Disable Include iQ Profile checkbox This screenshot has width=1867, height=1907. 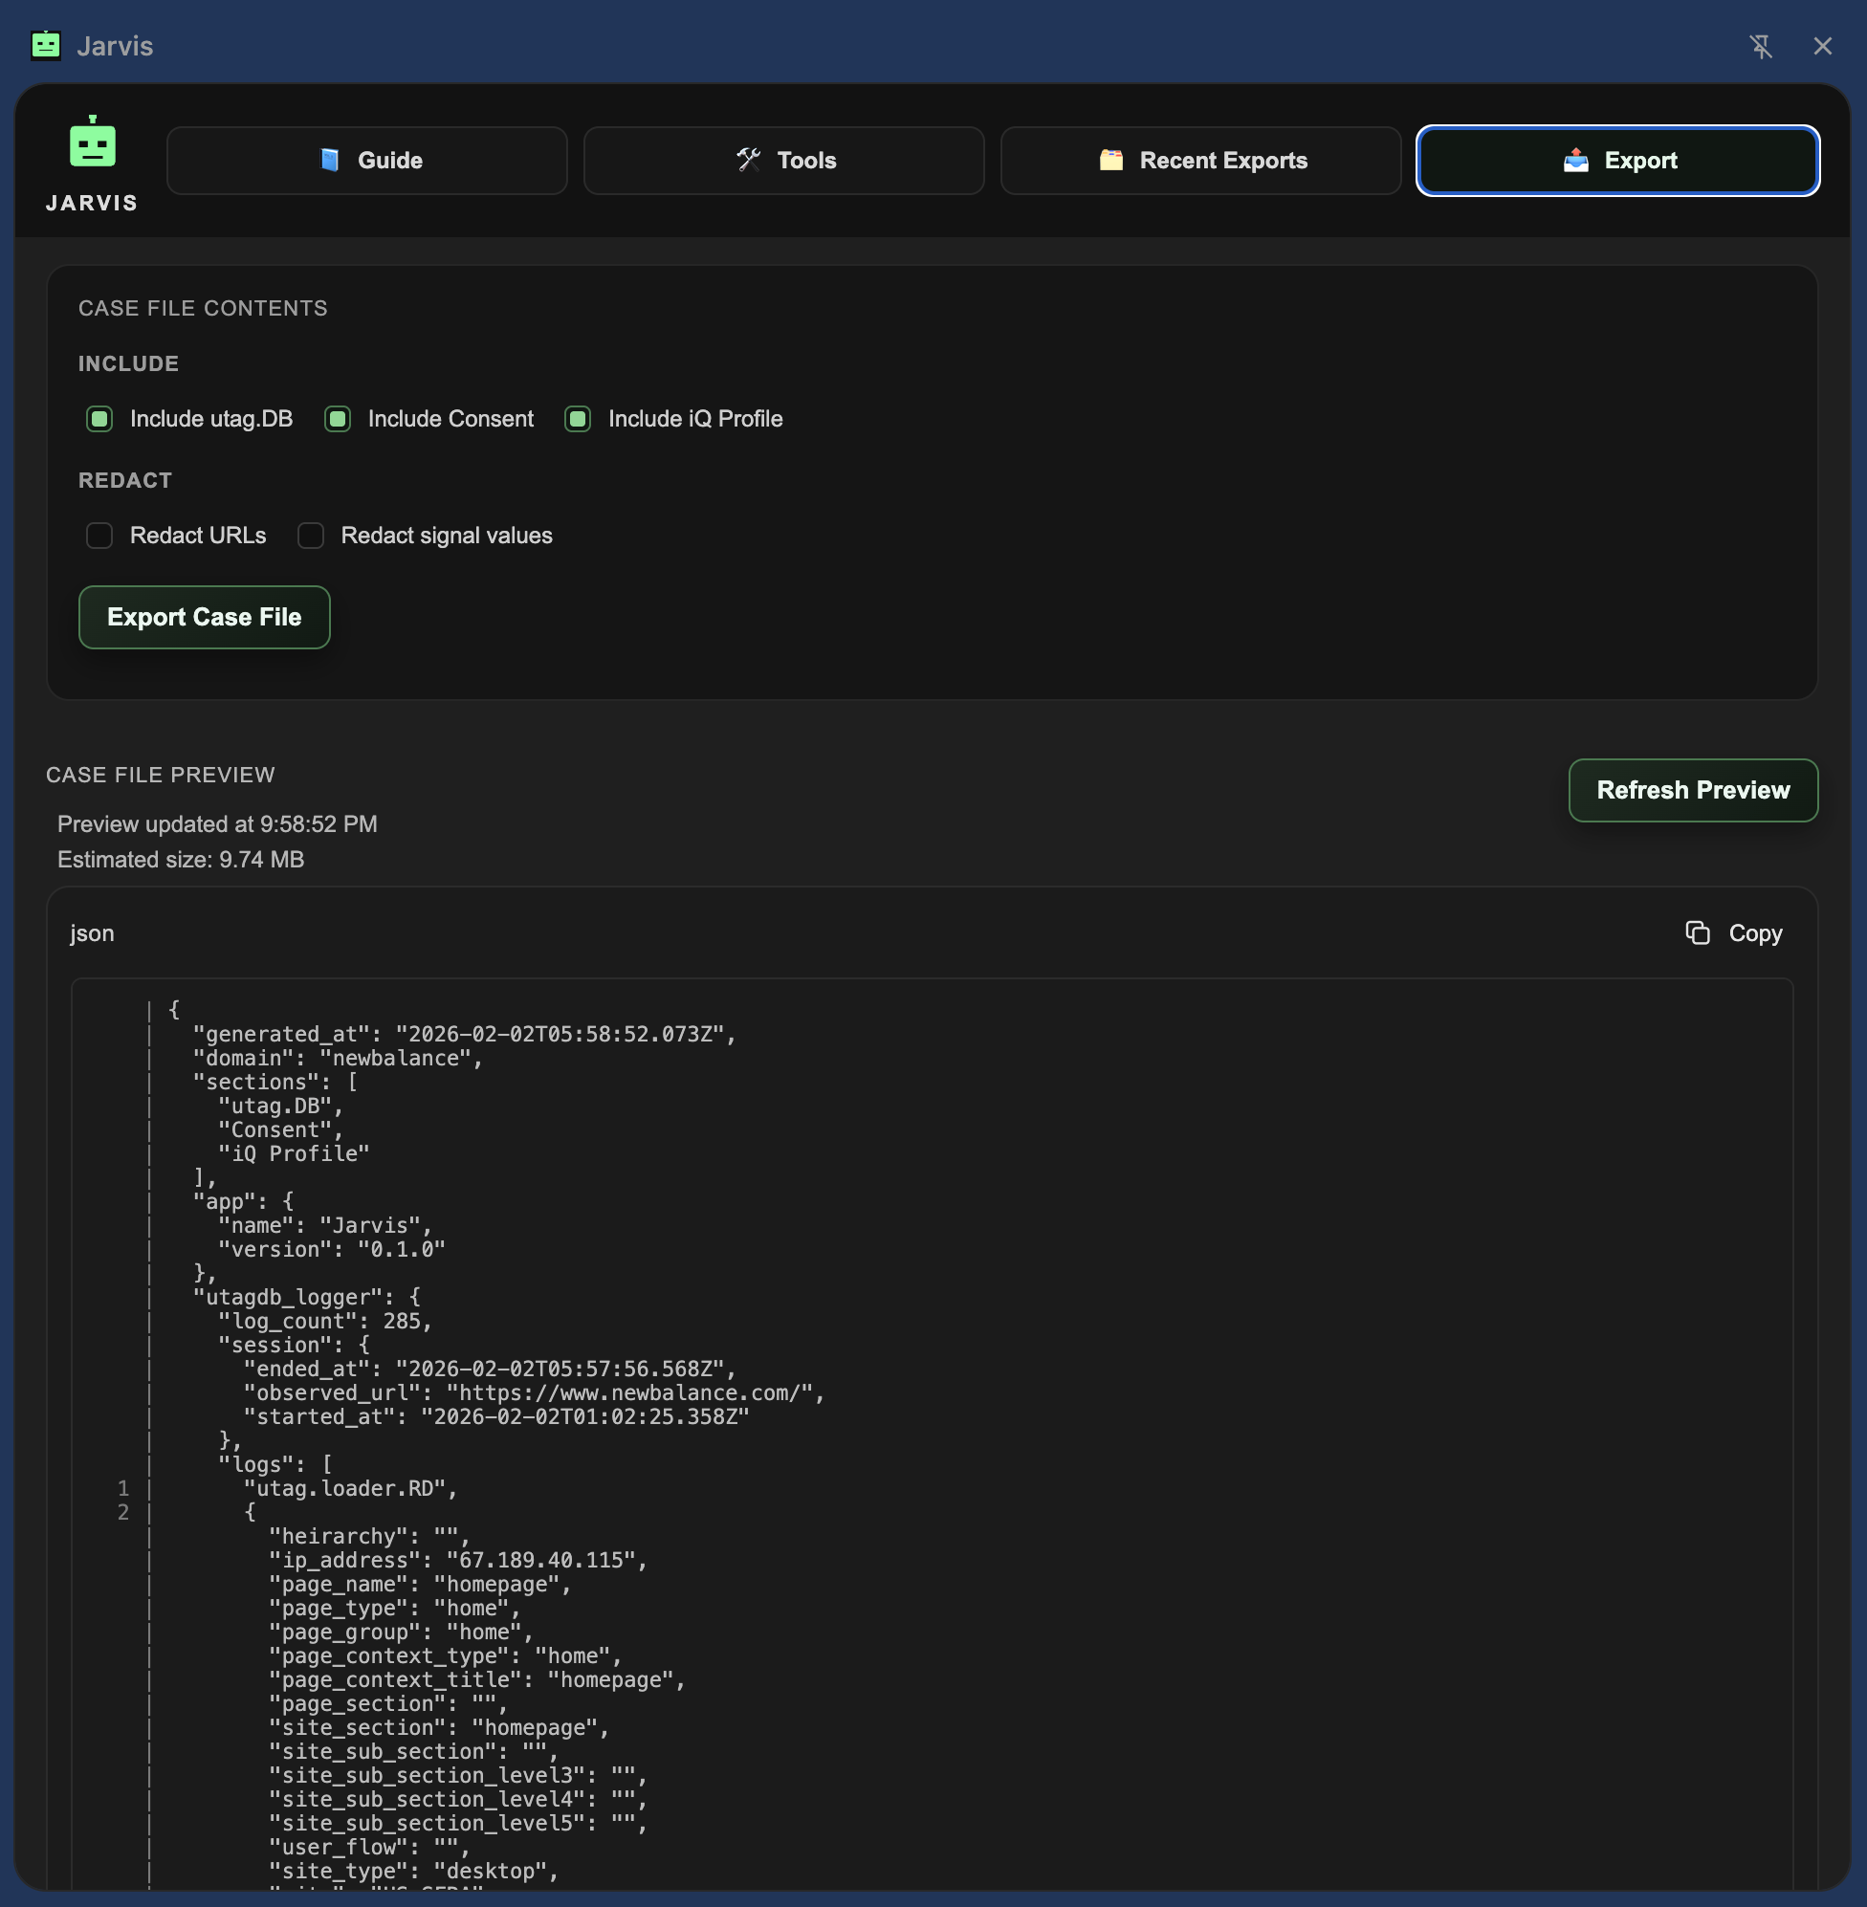[578, 419]
